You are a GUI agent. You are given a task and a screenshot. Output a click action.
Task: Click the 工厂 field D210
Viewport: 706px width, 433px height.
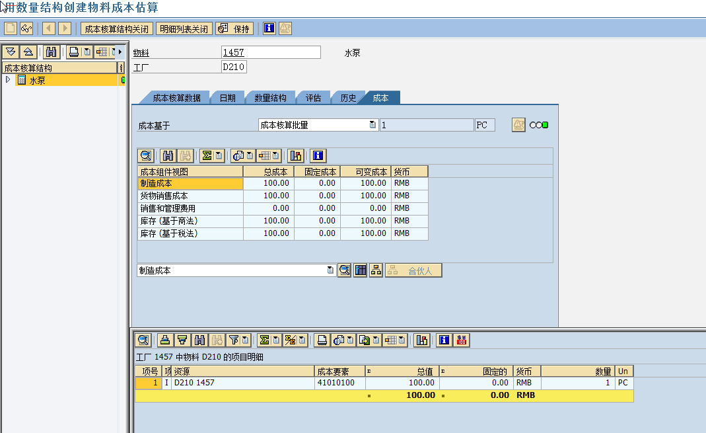[x=234, y=67]
